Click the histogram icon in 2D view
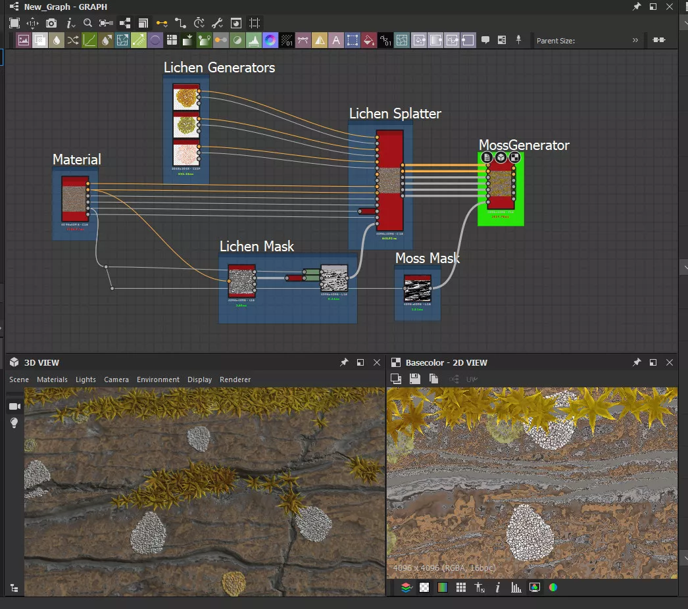 [516, 587]
